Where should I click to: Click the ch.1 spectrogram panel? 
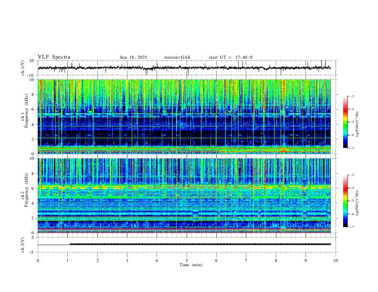[x=184, y=116]
